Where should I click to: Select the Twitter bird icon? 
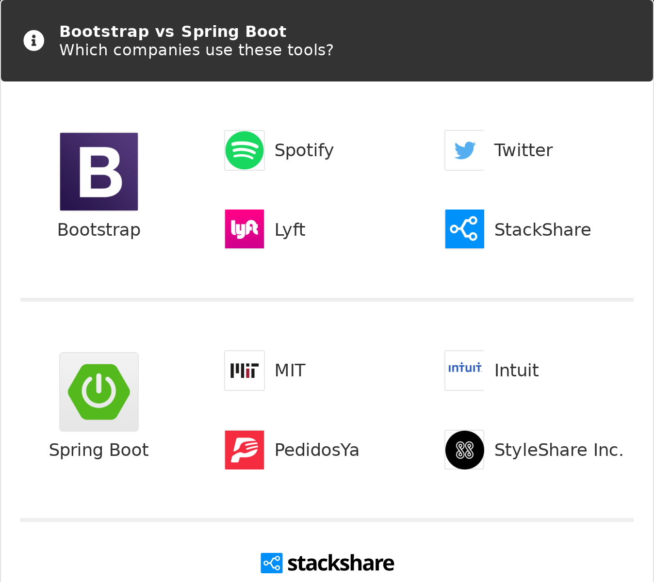[x=464, y=150]
